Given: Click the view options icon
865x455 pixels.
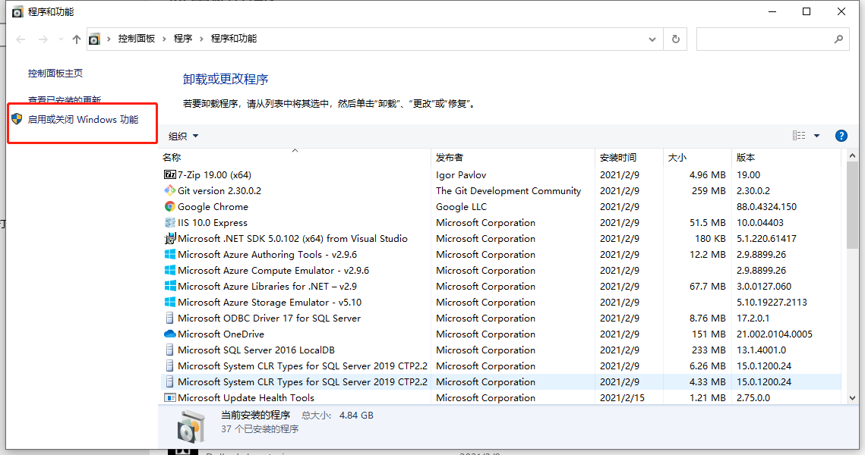Looking at the screenshot, I should point(799,136).
